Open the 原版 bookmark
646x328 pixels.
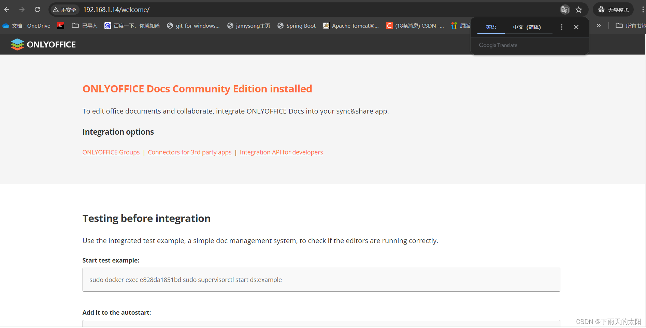tap(461, 26)
